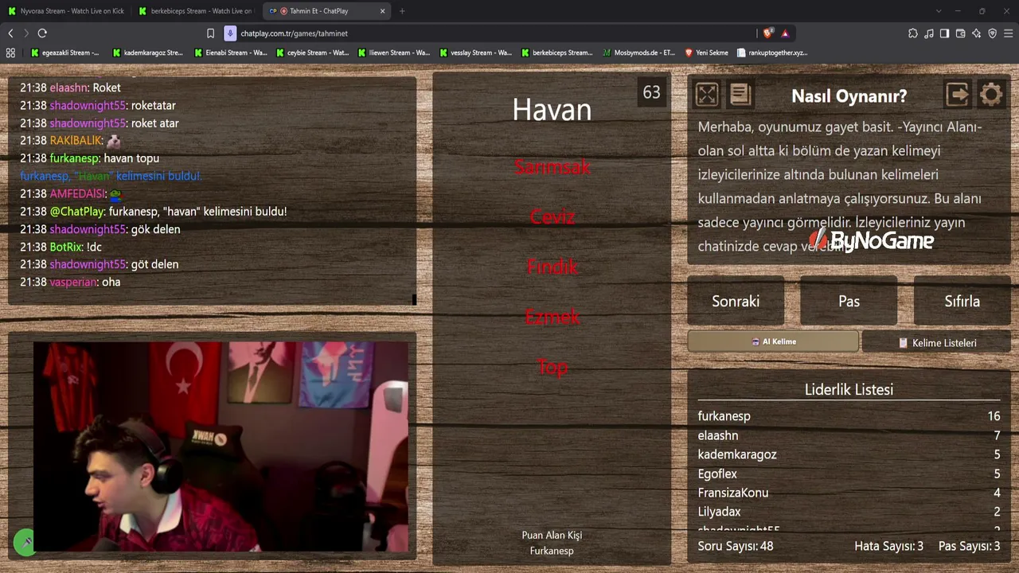Click the "Nasıl Oynanır?" heading

849,96
